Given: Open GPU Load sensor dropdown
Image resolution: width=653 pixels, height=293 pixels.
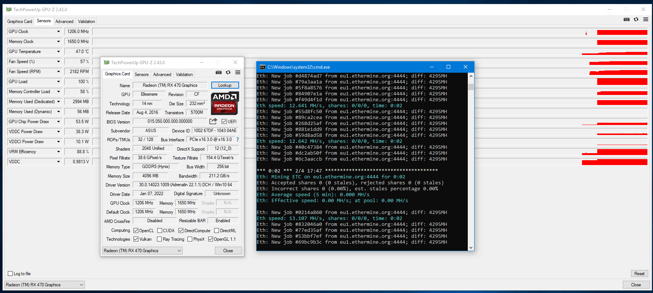Looking at the screenshot, I should point(58,82).
